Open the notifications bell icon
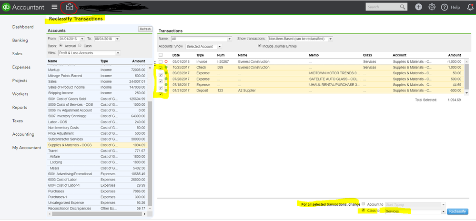Image resolution: width=476 pixels, height=221 pixels. coord(470,7)
